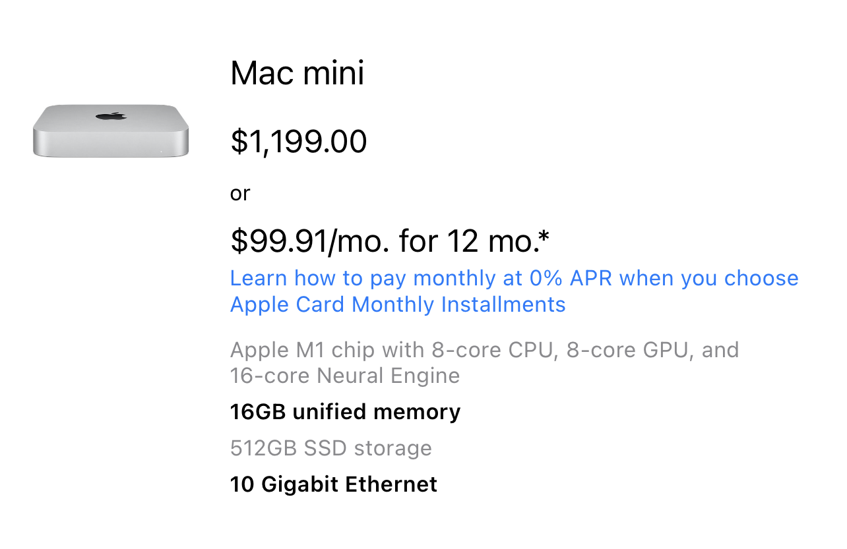Click the front status light on Mac mini image

162,152
